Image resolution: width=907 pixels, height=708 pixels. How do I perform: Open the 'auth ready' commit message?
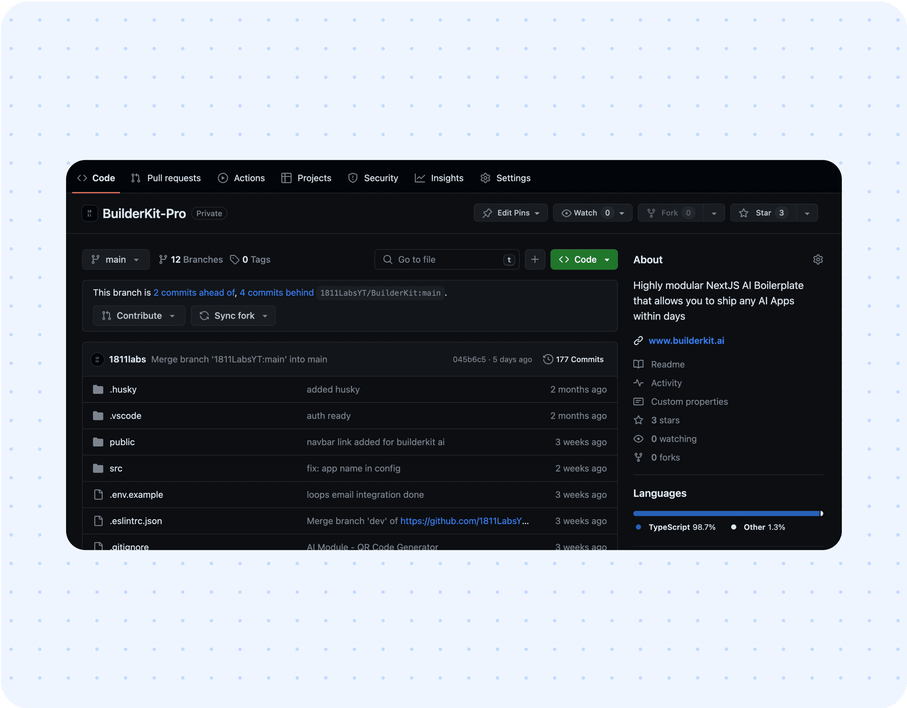tap(329, 416)
